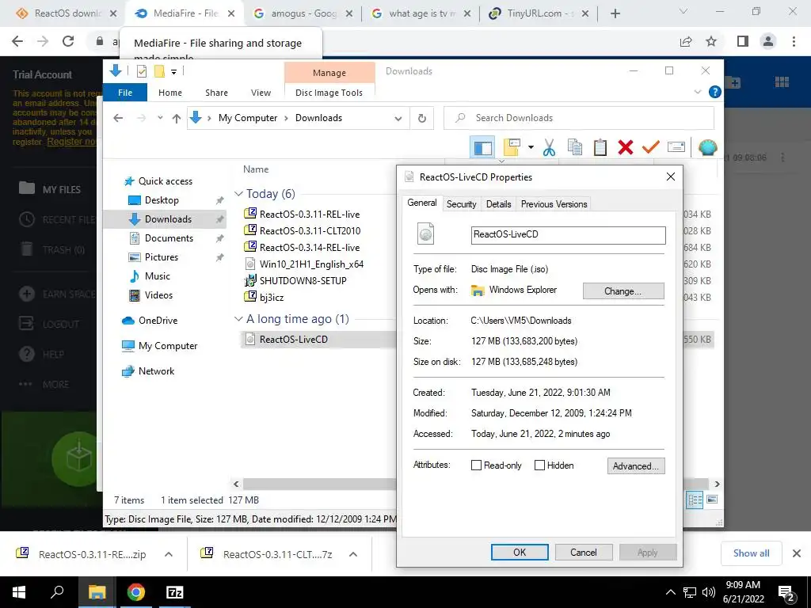Screen dimensions: 811x608
Task: Open the new item dropdown arrow in toolbar
Action: (x=531, y=148)
